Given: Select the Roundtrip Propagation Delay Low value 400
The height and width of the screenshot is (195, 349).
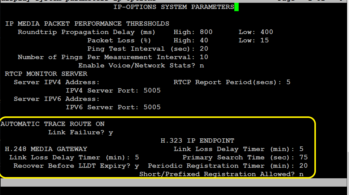Looking at the screenshot, I should [x=267, y=32].
